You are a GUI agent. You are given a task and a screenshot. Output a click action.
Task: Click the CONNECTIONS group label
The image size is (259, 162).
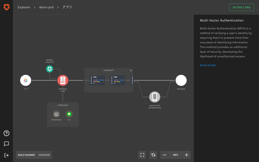63,105
